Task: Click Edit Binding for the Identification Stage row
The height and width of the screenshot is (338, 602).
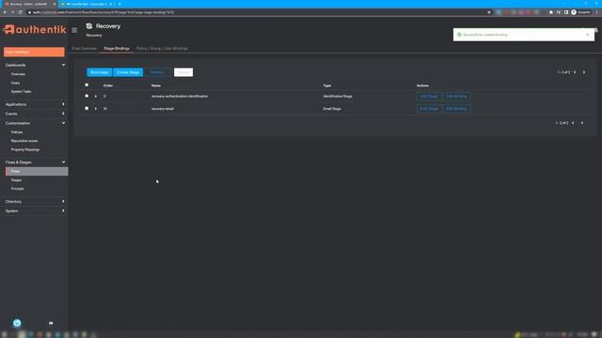Action: click(456, 96)
